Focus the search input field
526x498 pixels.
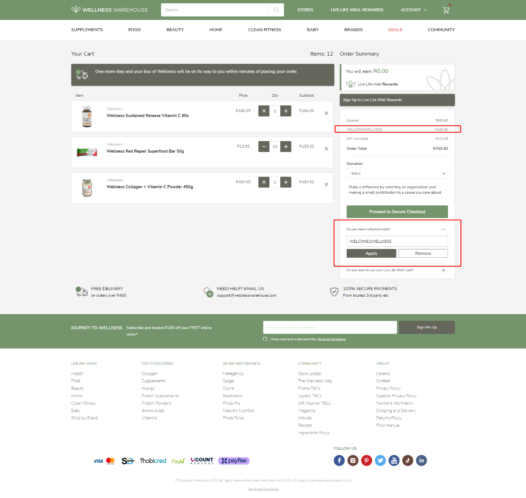pos(215,10)
